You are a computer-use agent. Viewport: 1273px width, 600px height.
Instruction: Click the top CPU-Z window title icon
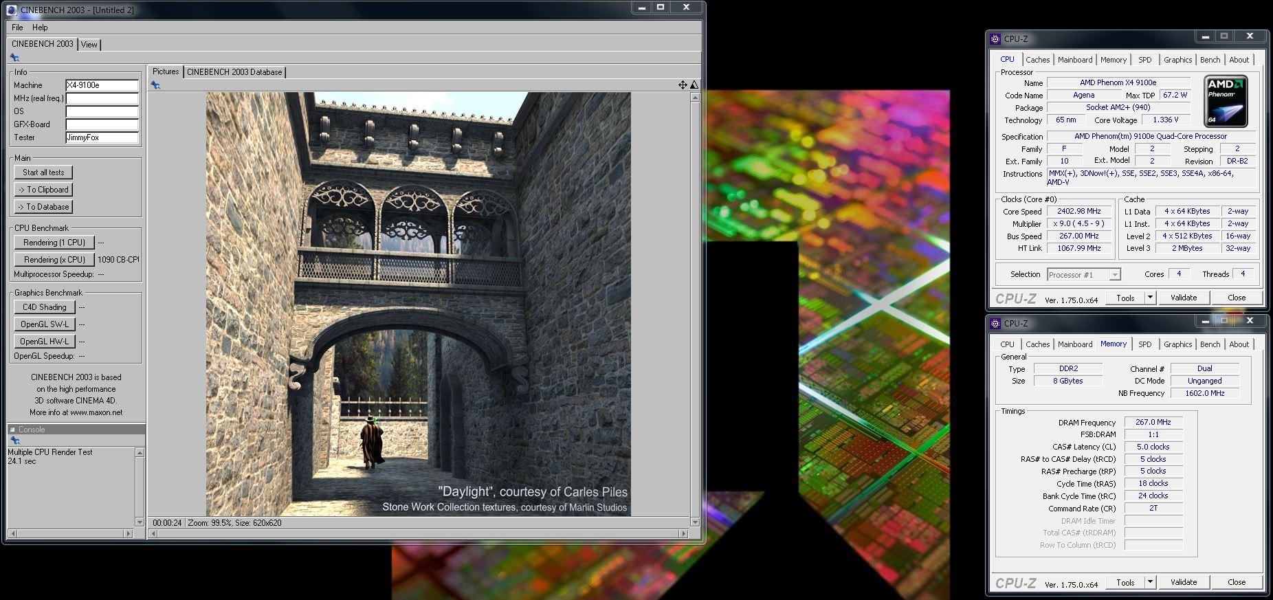[x=995, y=38]
